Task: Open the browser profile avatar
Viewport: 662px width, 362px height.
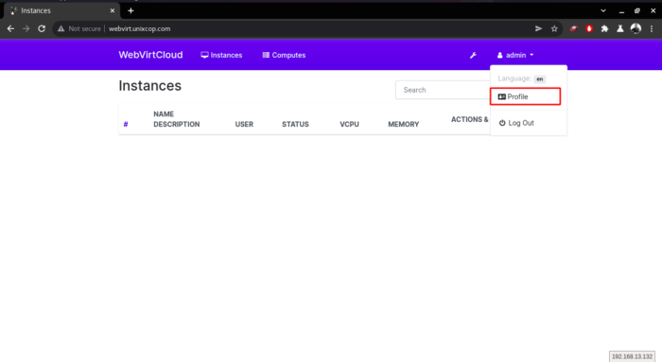Action: [636, 28]
